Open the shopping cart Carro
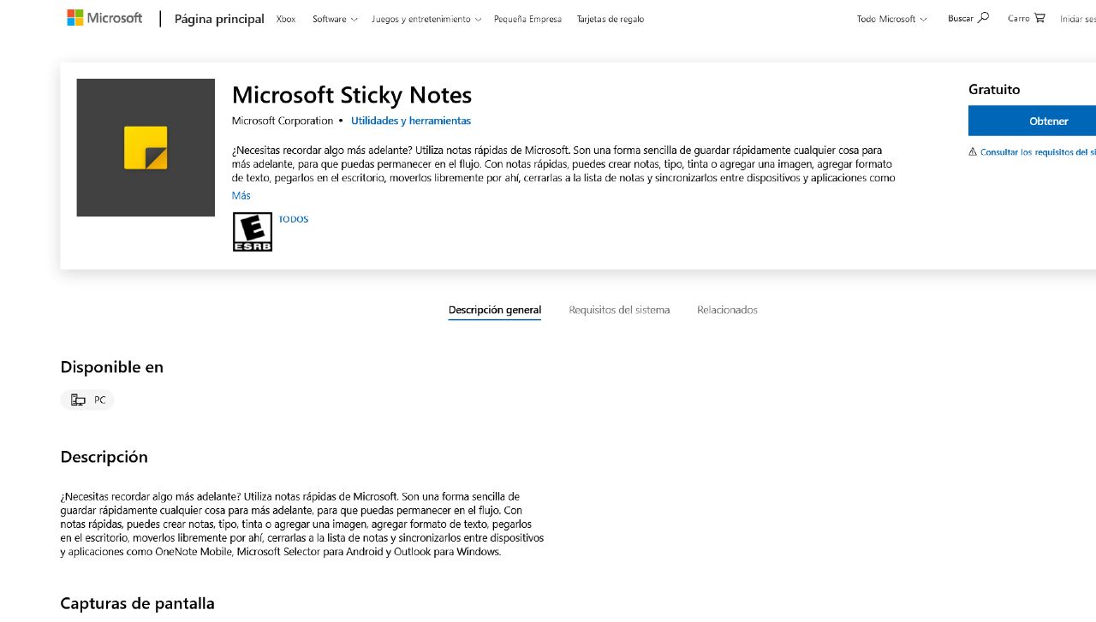Image resolution: width=1096 pixels, height=622 pixels. pos(1026,18)
